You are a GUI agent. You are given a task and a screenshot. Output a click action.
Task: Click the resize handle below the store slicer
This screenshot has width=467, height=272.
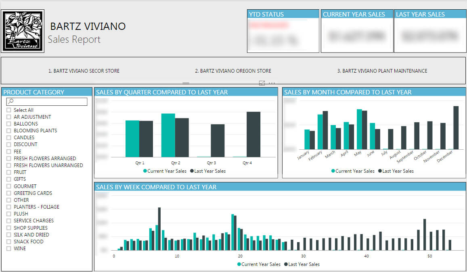coord(186,83)
